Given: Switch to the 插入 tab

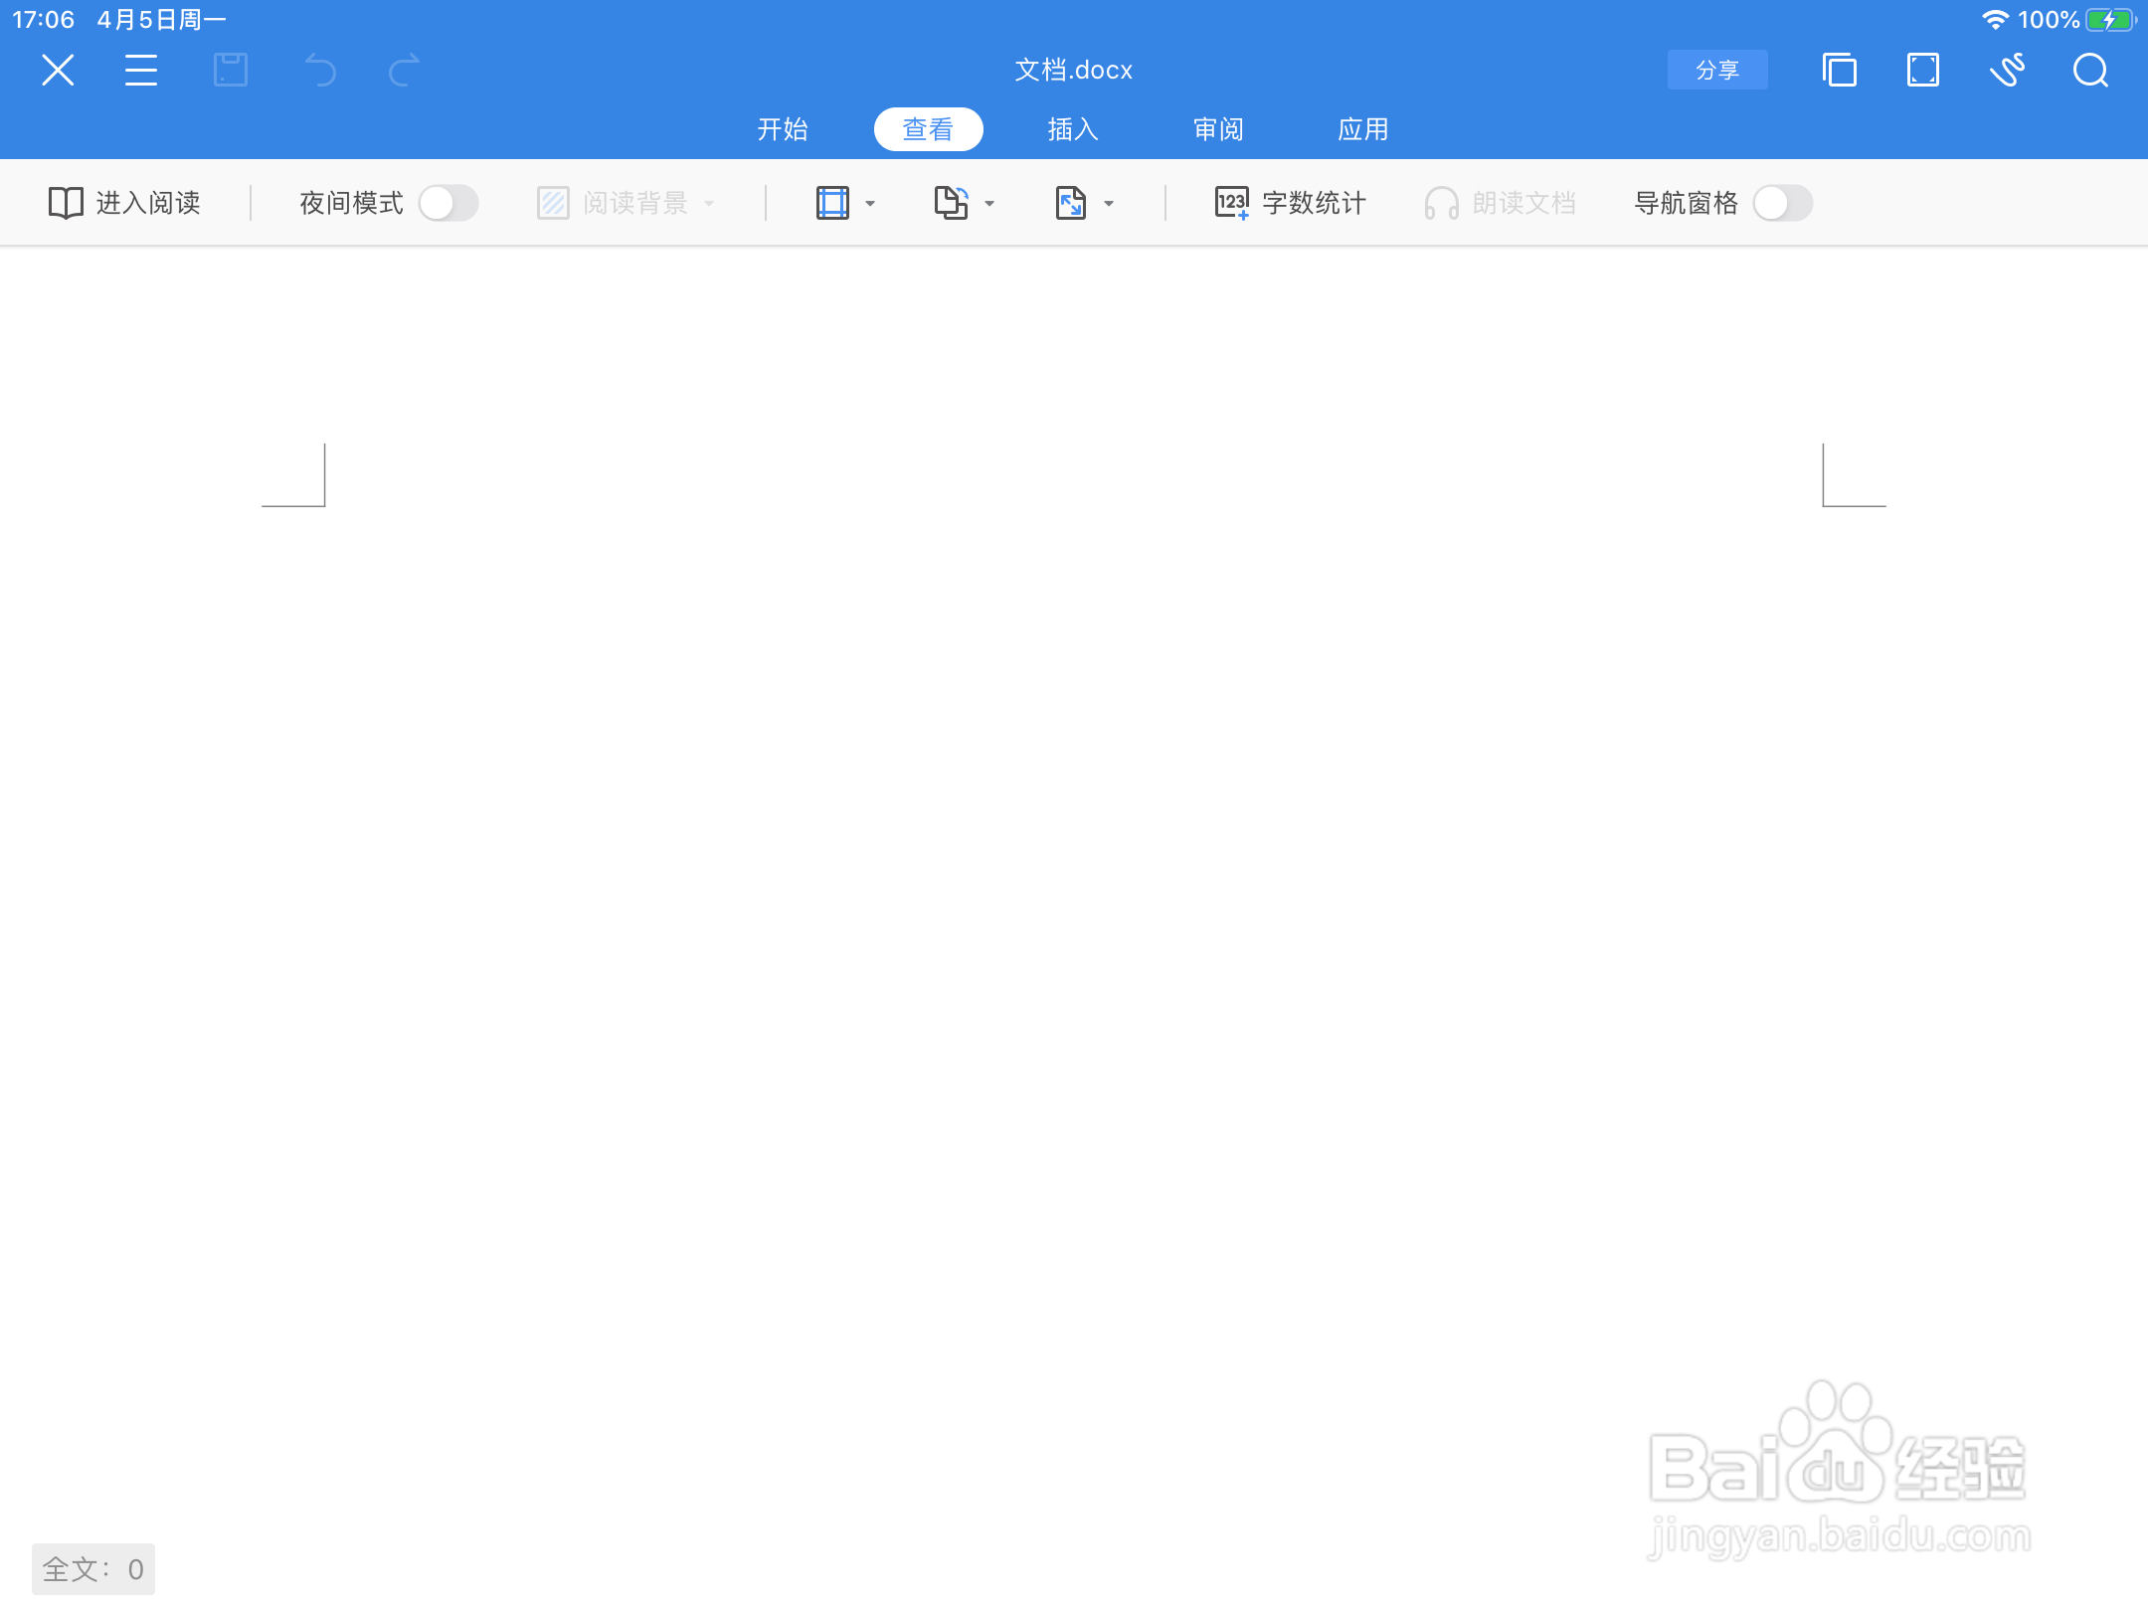Looking at the screenshot, I should pyautogui.click(x=1073, y=129).
